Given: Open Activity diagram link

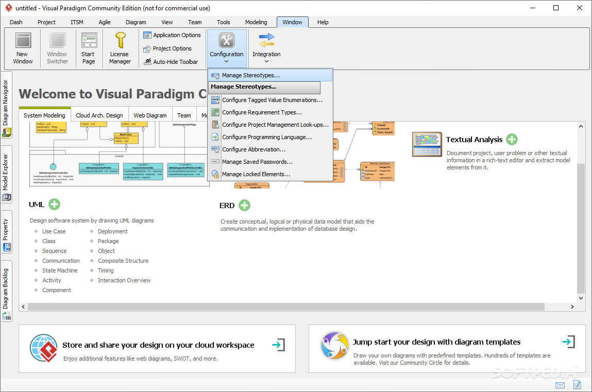Looking at the screenshot, I should point(52,280).
